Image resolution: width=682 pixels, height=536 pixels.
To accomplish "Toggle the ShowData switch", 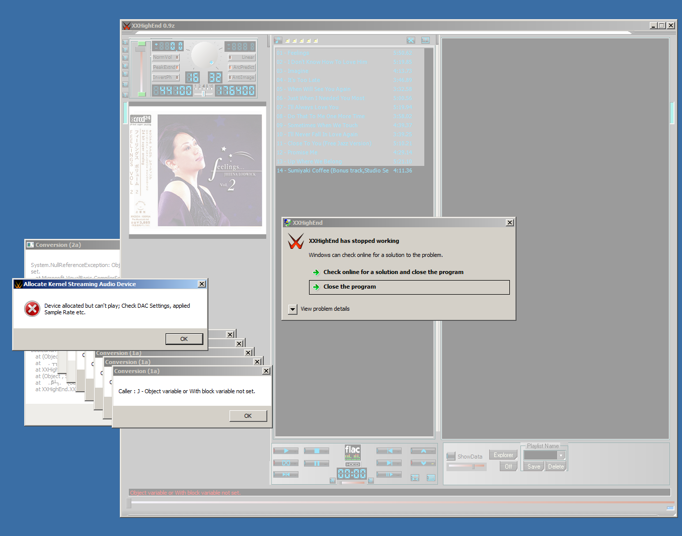I will 450,456.
